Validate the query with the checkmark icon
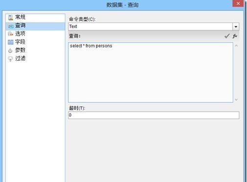The width and height of the screenshot is (247, 182). (227, 36)
